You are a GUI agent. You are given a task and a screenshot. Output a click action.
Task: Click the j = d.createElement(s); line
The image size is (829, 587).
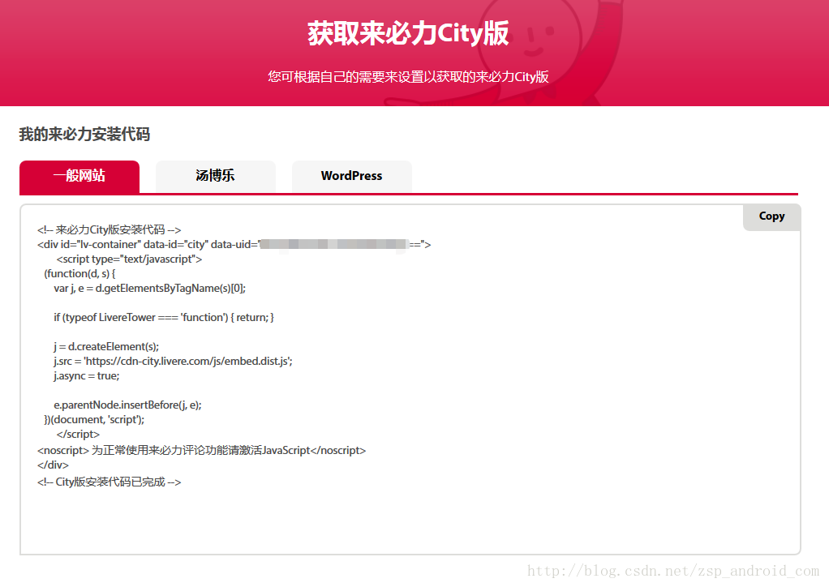click(x=106, y=346)
